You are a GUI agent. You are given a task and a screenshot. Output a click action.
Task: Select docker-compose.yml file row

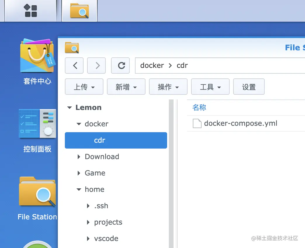coord(246,123)
